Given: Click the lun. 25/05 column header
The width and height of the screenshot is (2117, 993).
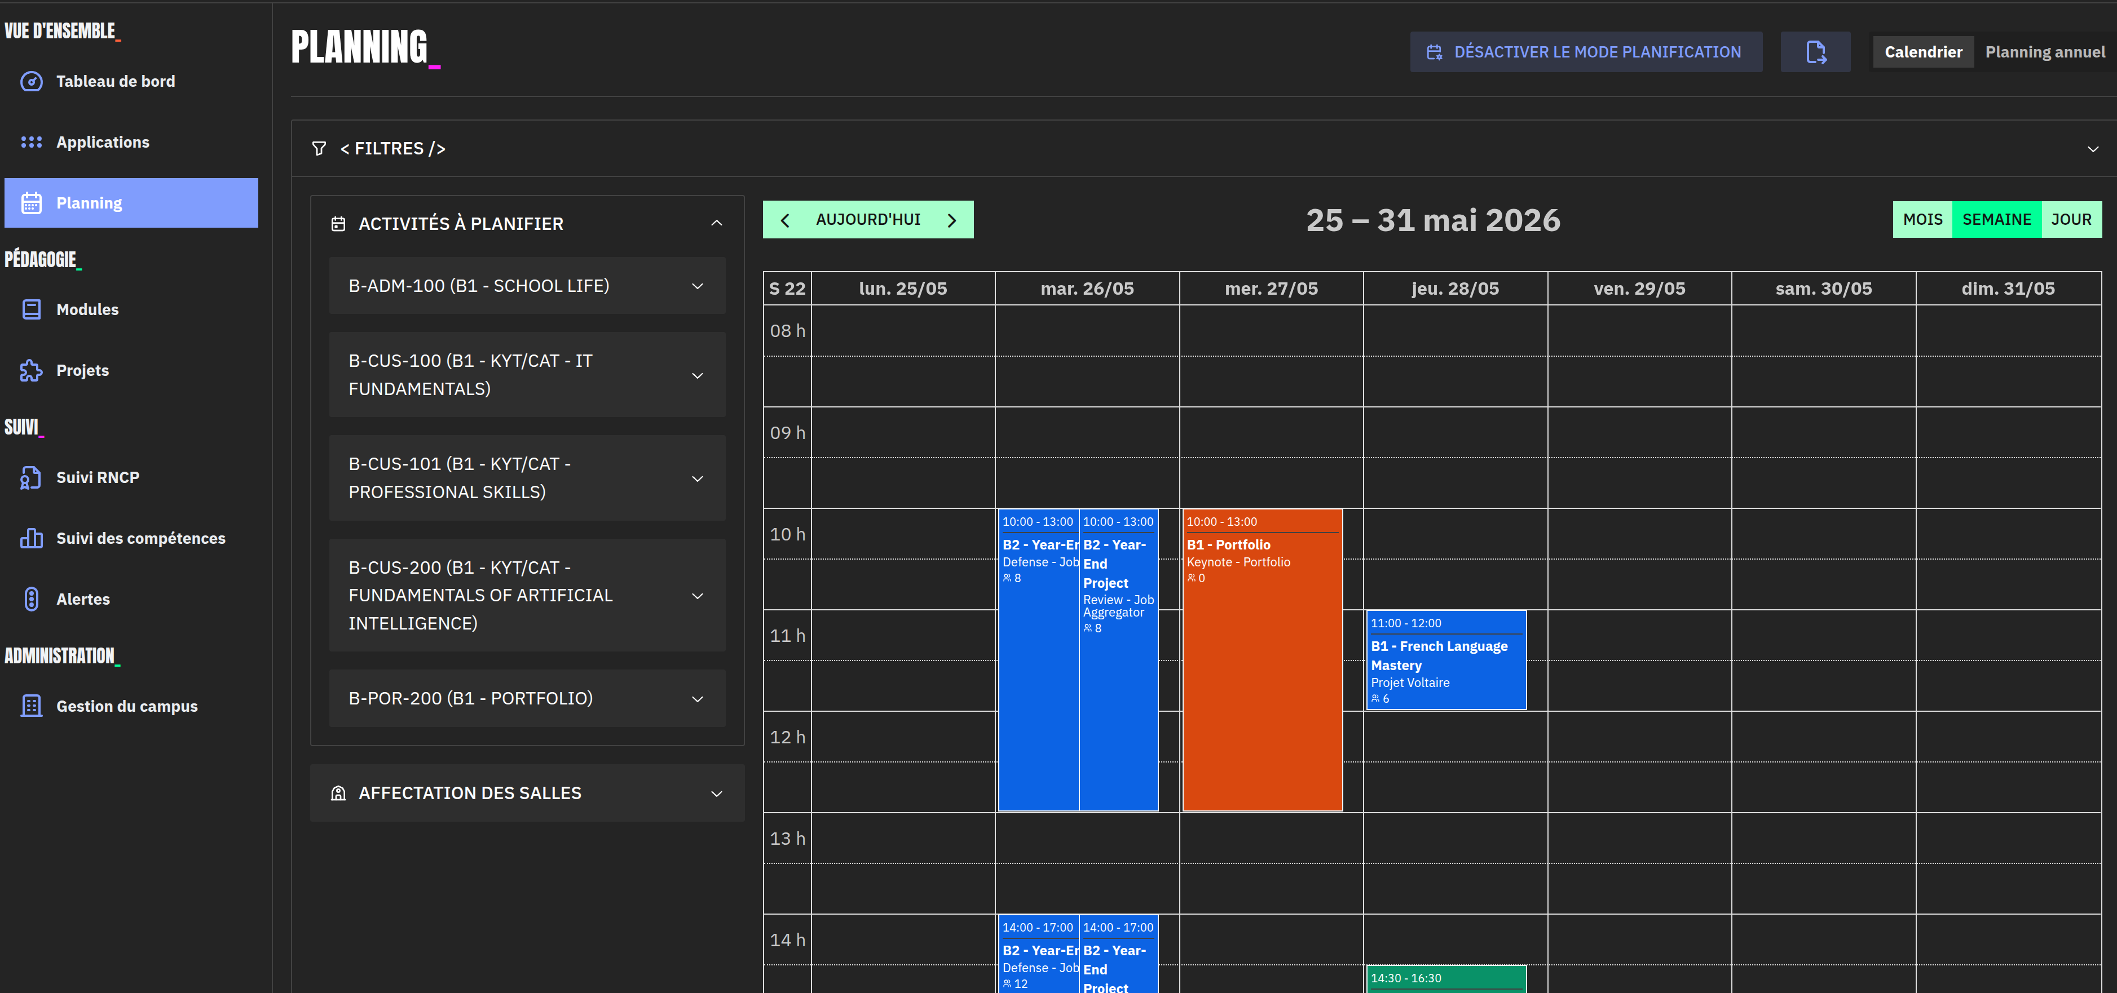Looking at the screenshot, I should (x=902, y=289).
